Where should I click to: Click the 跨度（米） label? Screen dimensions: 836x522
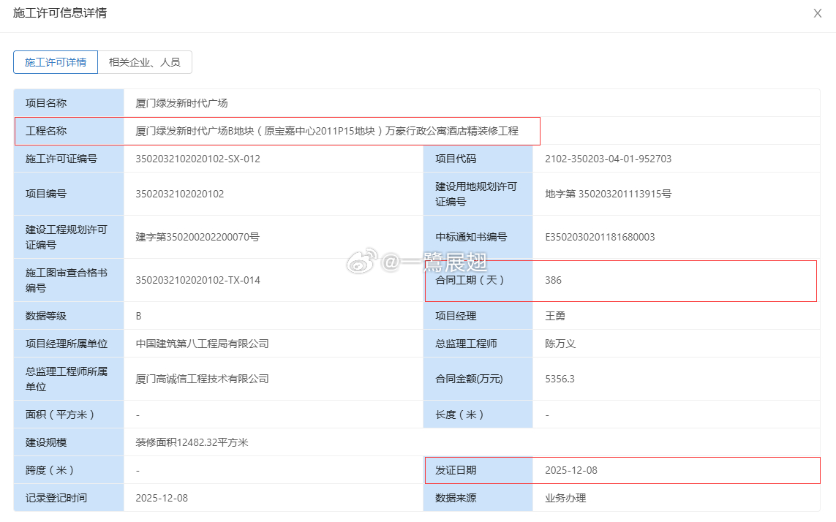coord(50,470)
